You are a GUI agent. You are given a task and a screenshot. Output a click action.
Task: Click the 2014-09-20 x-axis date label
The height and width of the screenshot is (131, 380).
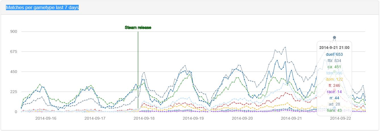coord(242,118)
